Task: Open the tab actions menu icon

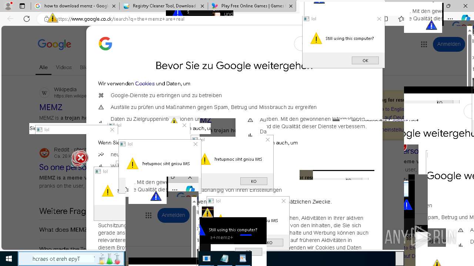Action: (22, 6)
